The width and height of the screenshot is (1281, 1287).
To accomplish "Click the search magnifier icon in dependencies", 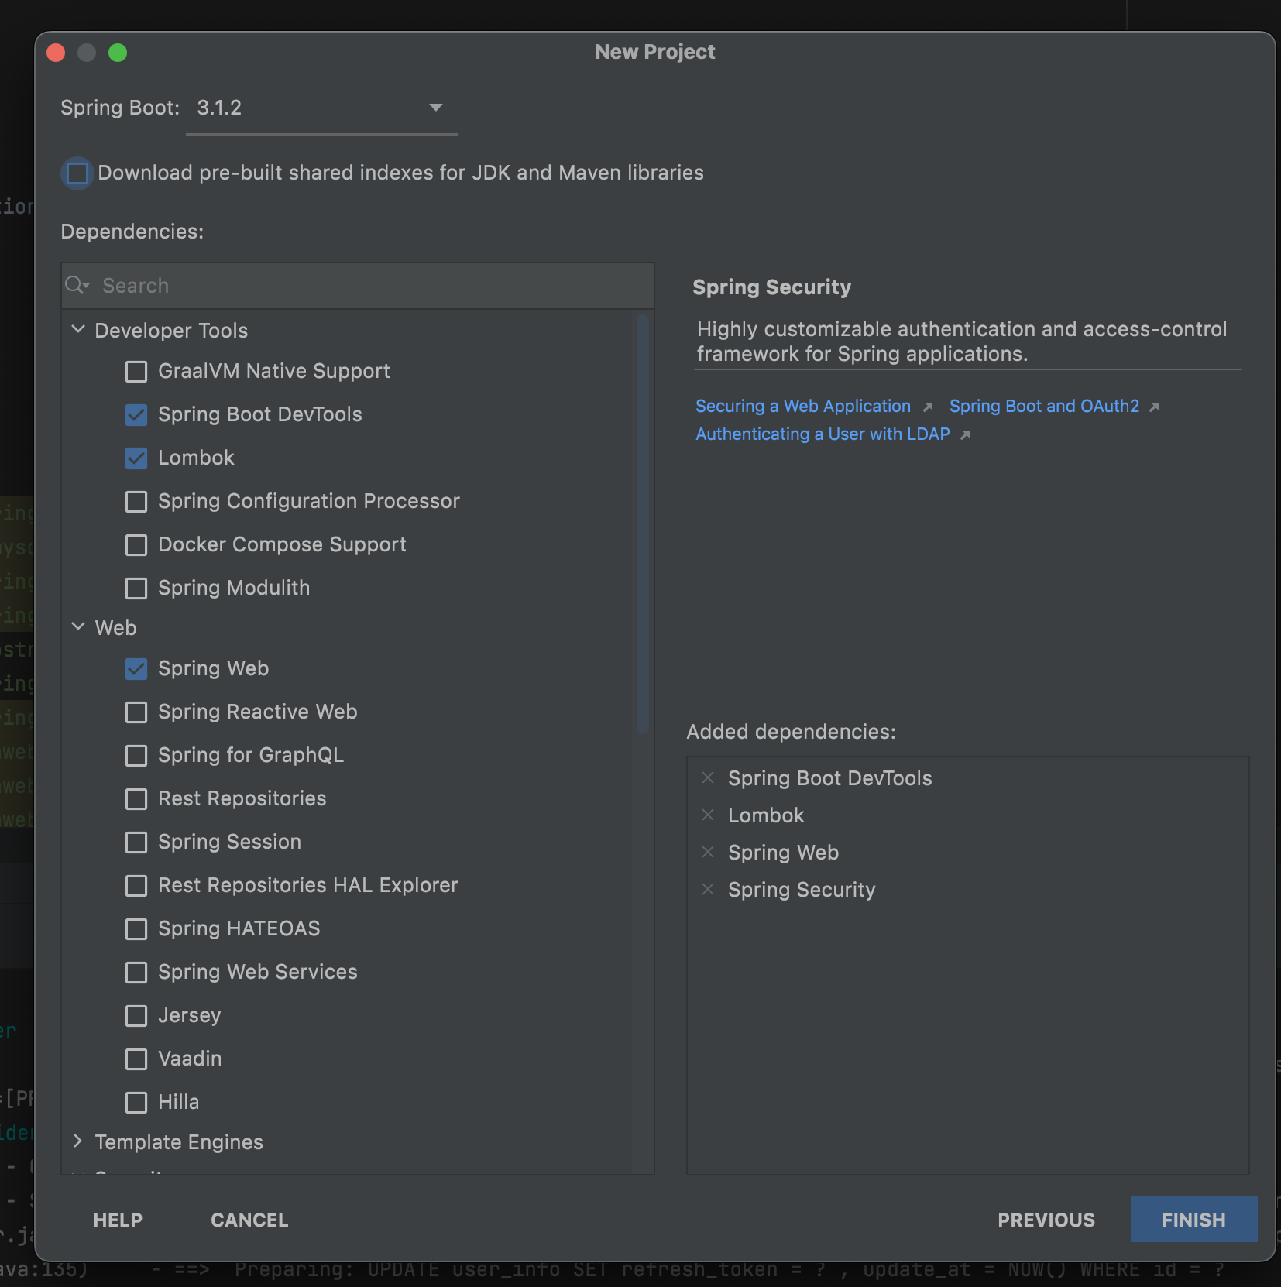I will (77, 285).
